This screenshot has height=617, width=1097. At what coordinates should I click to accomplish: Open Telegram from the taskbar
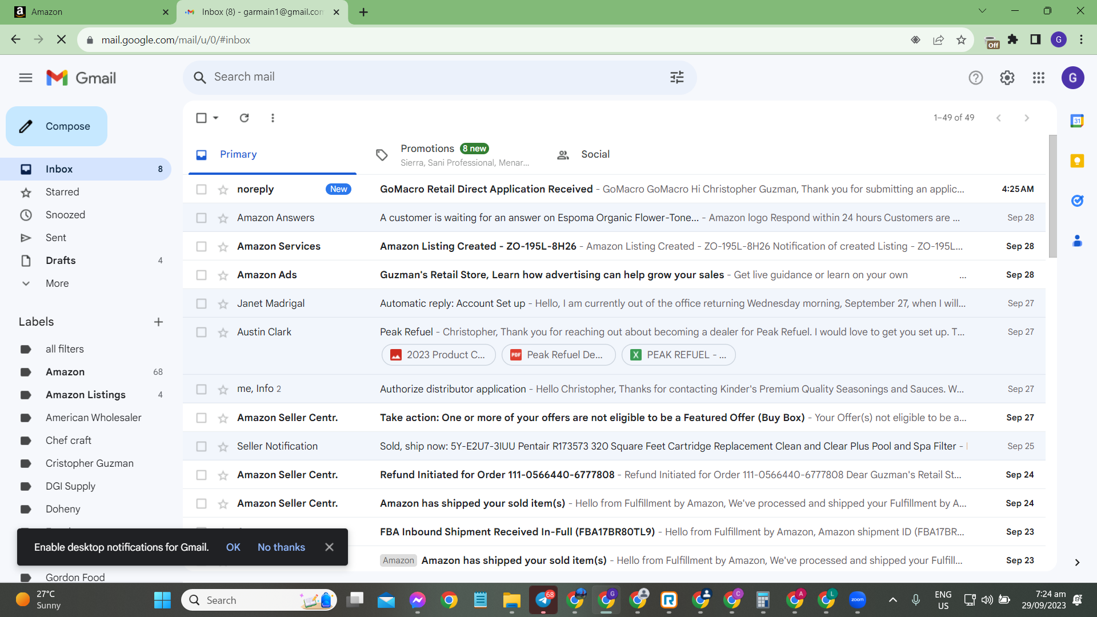(x=543, y=600)
